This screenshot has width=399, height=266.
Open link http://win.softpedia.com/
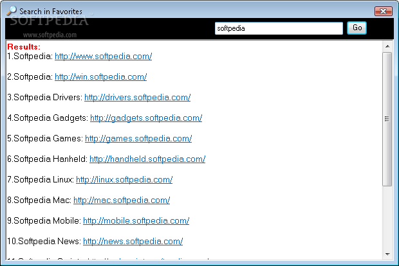click(101, 76)
